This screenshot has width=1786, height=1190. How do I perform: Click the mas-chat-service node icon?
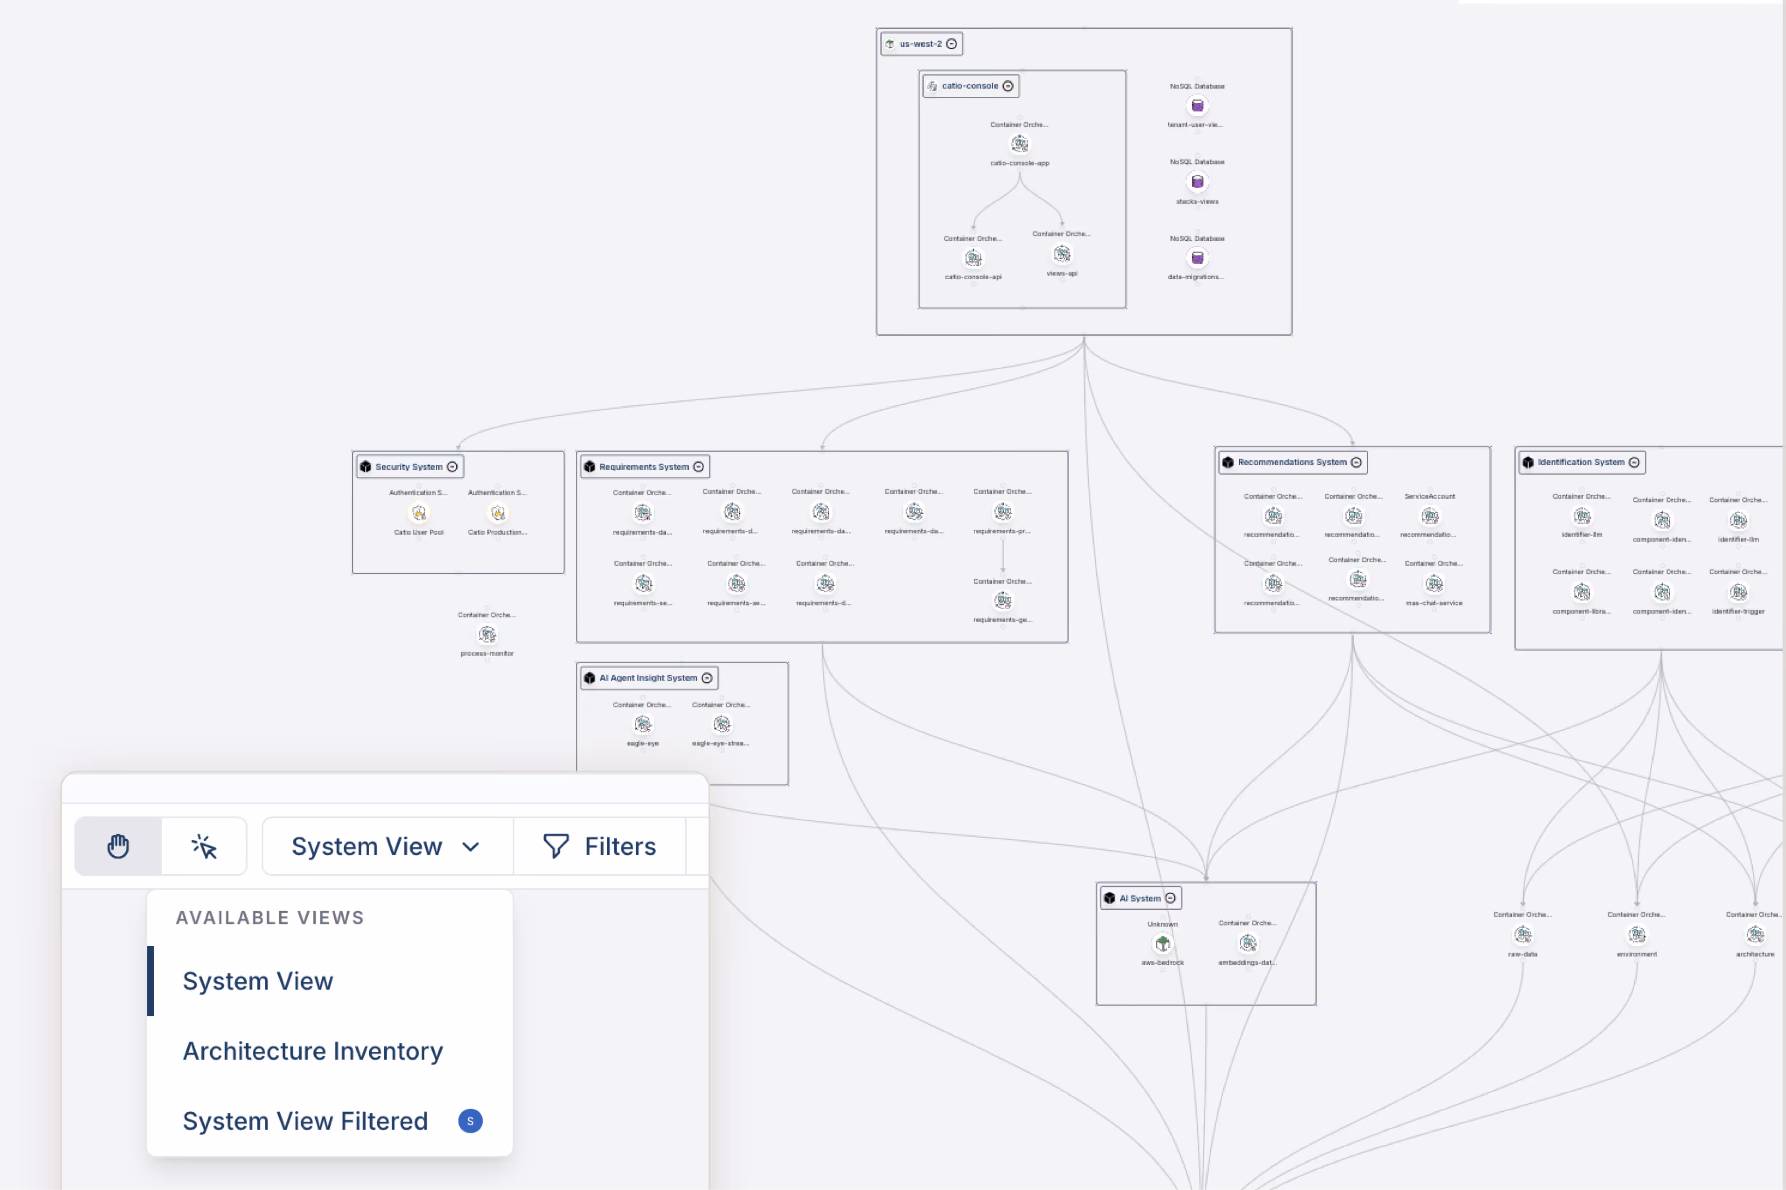[x=1433, y=584]
